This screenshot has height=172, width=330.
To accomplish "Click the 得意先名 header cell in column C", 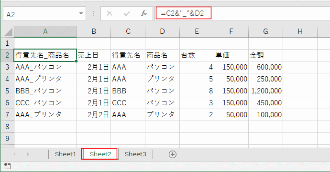I will tap(128, 55).
